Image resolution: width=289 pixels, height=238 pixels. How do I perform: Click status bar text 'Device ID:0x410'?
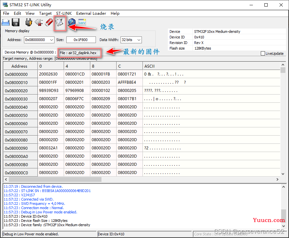(x=111, y=234)
